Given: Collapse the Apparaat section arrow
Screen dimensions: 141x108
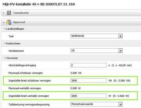Looking at the screenshot, I should click(4, 23).
